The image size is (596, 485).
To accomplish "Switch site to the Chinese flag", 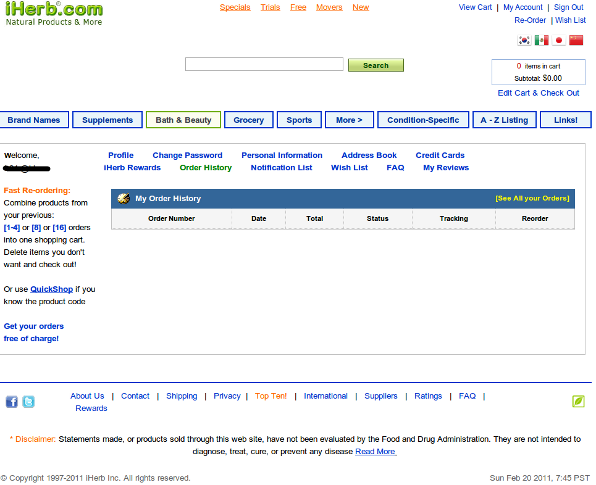I will 576,40.
